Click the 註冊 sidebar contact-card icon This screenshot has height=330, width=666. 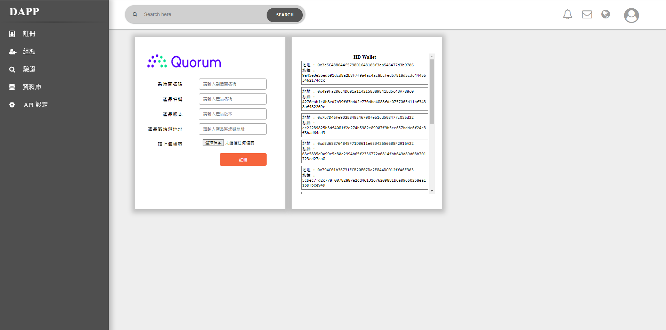point(12,34)
